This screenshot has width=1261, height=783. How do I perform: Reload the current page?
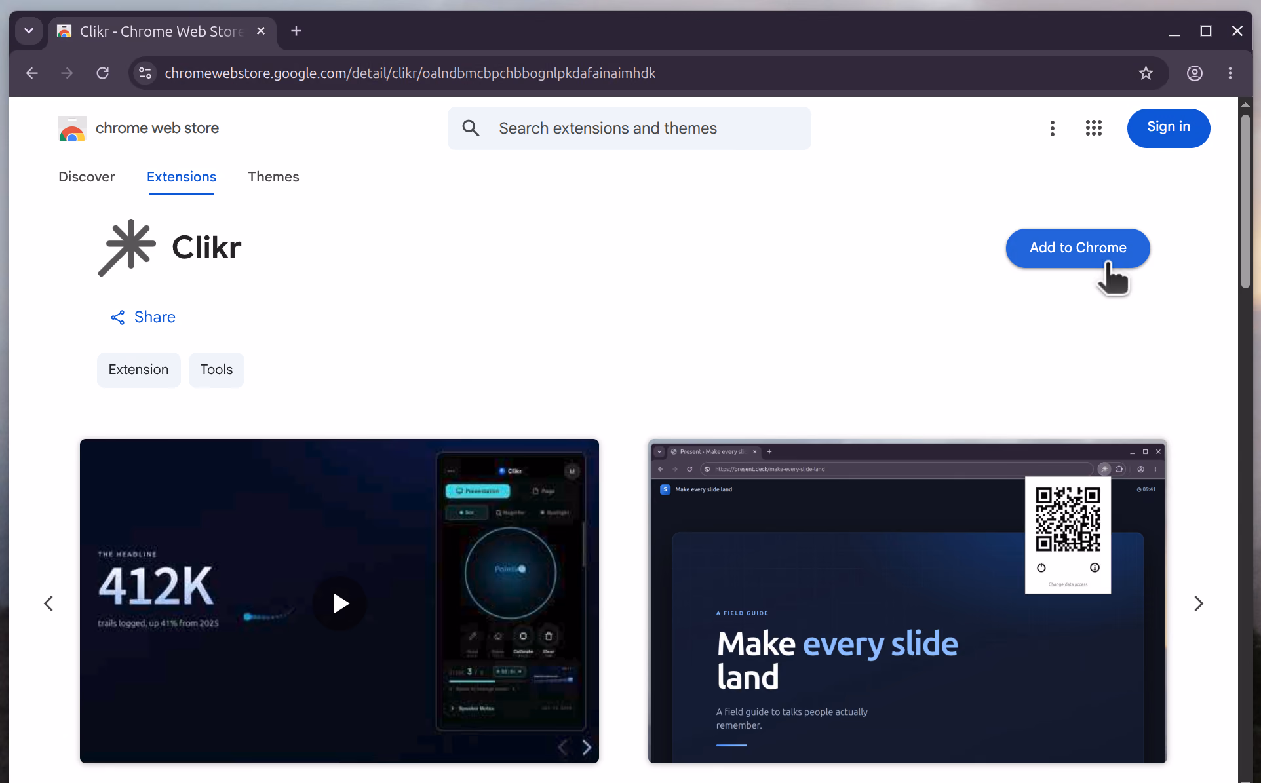[103, 73]
